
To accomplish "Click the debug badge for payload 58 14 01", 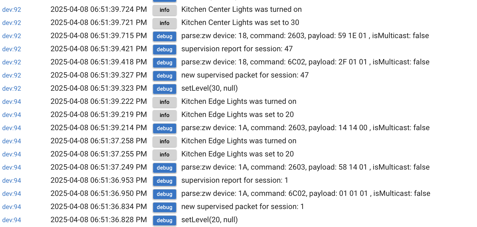I will (x=165, y=168).
